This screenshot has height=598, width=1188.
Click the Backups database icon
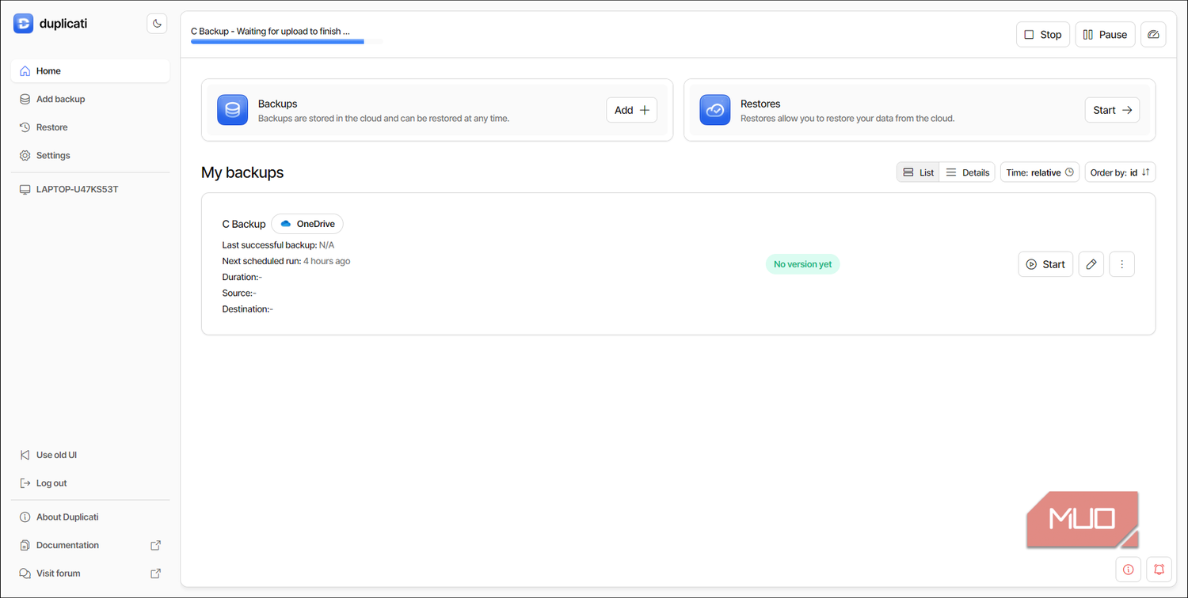coord(233,110)
